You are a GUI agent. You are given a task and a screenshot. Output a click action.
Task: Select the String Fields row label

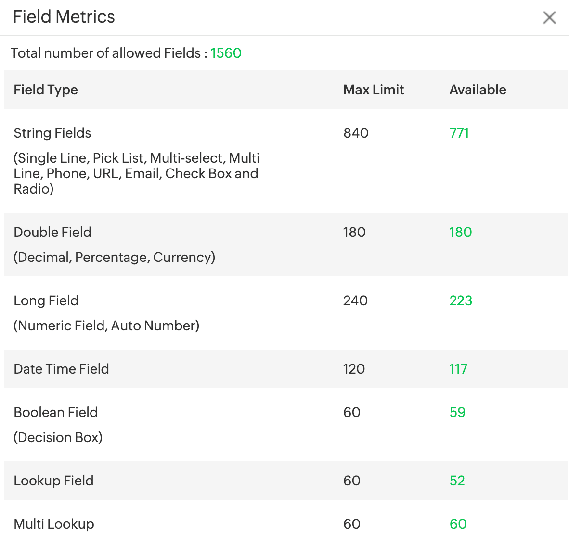pyautogui.click(x=52, y=133)
